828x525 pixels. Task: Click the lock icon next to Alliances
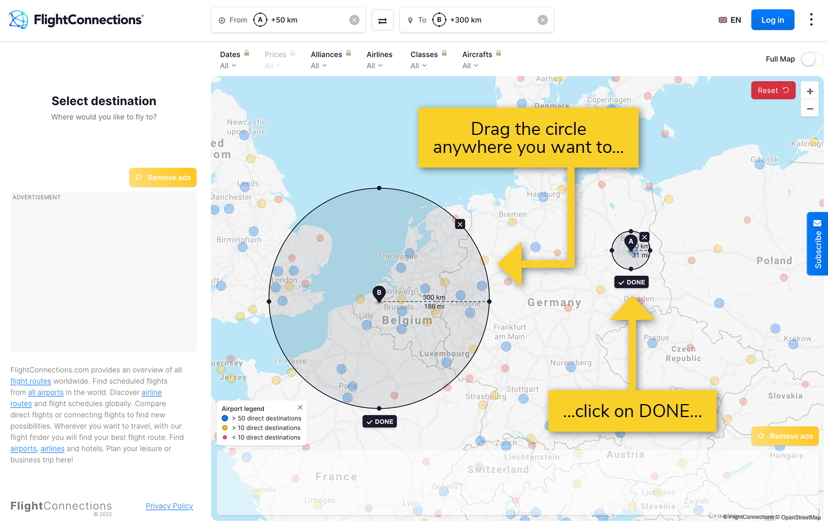(349, 53)
